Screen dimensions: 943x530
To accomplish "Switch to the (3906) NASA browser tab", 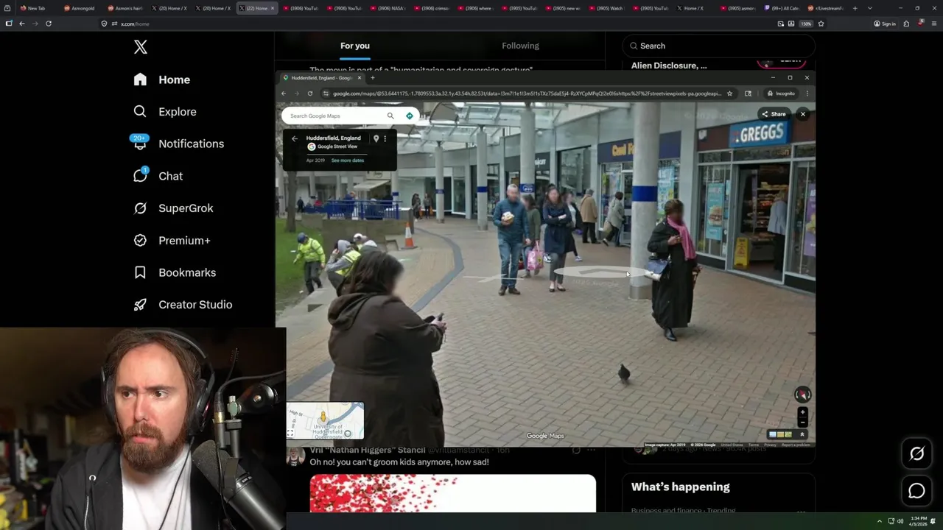I will (x=388, y=8).
